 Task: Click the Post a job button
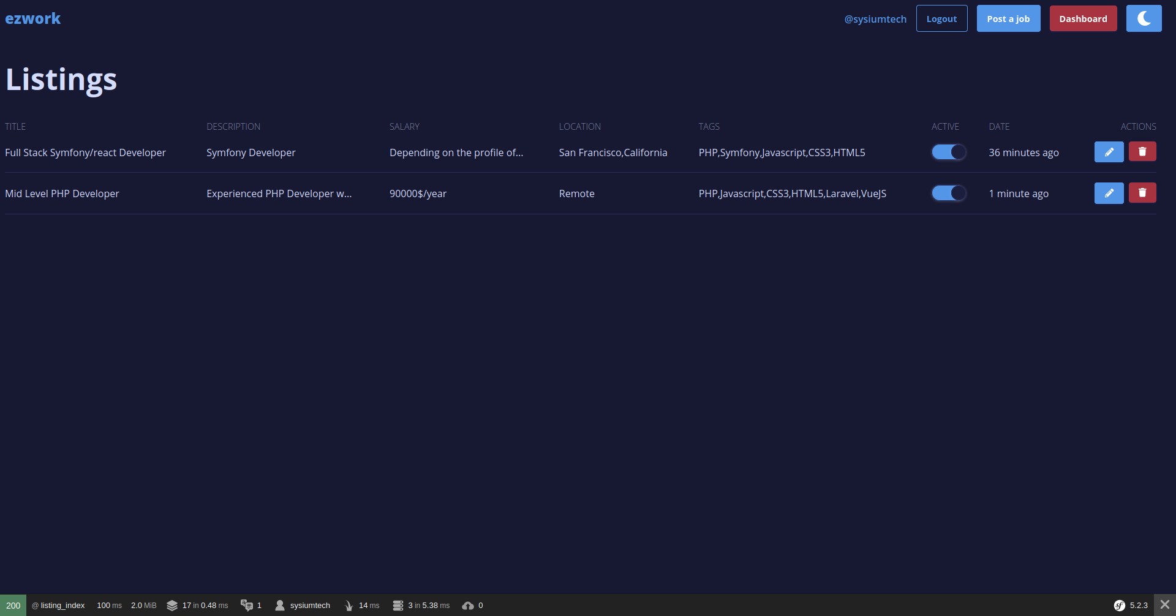[x=1008, y=18]
